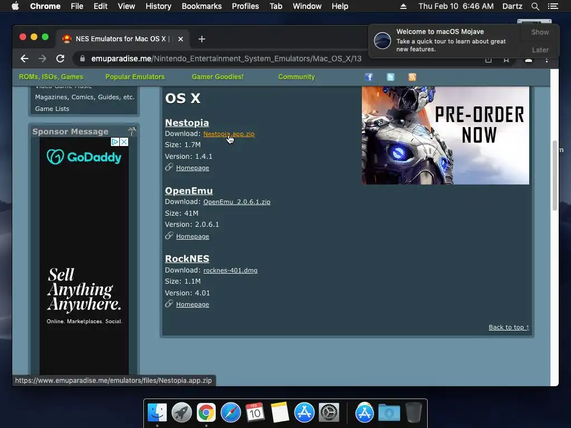
Task: Open the Apple menu
Action: tap(15, 6)
